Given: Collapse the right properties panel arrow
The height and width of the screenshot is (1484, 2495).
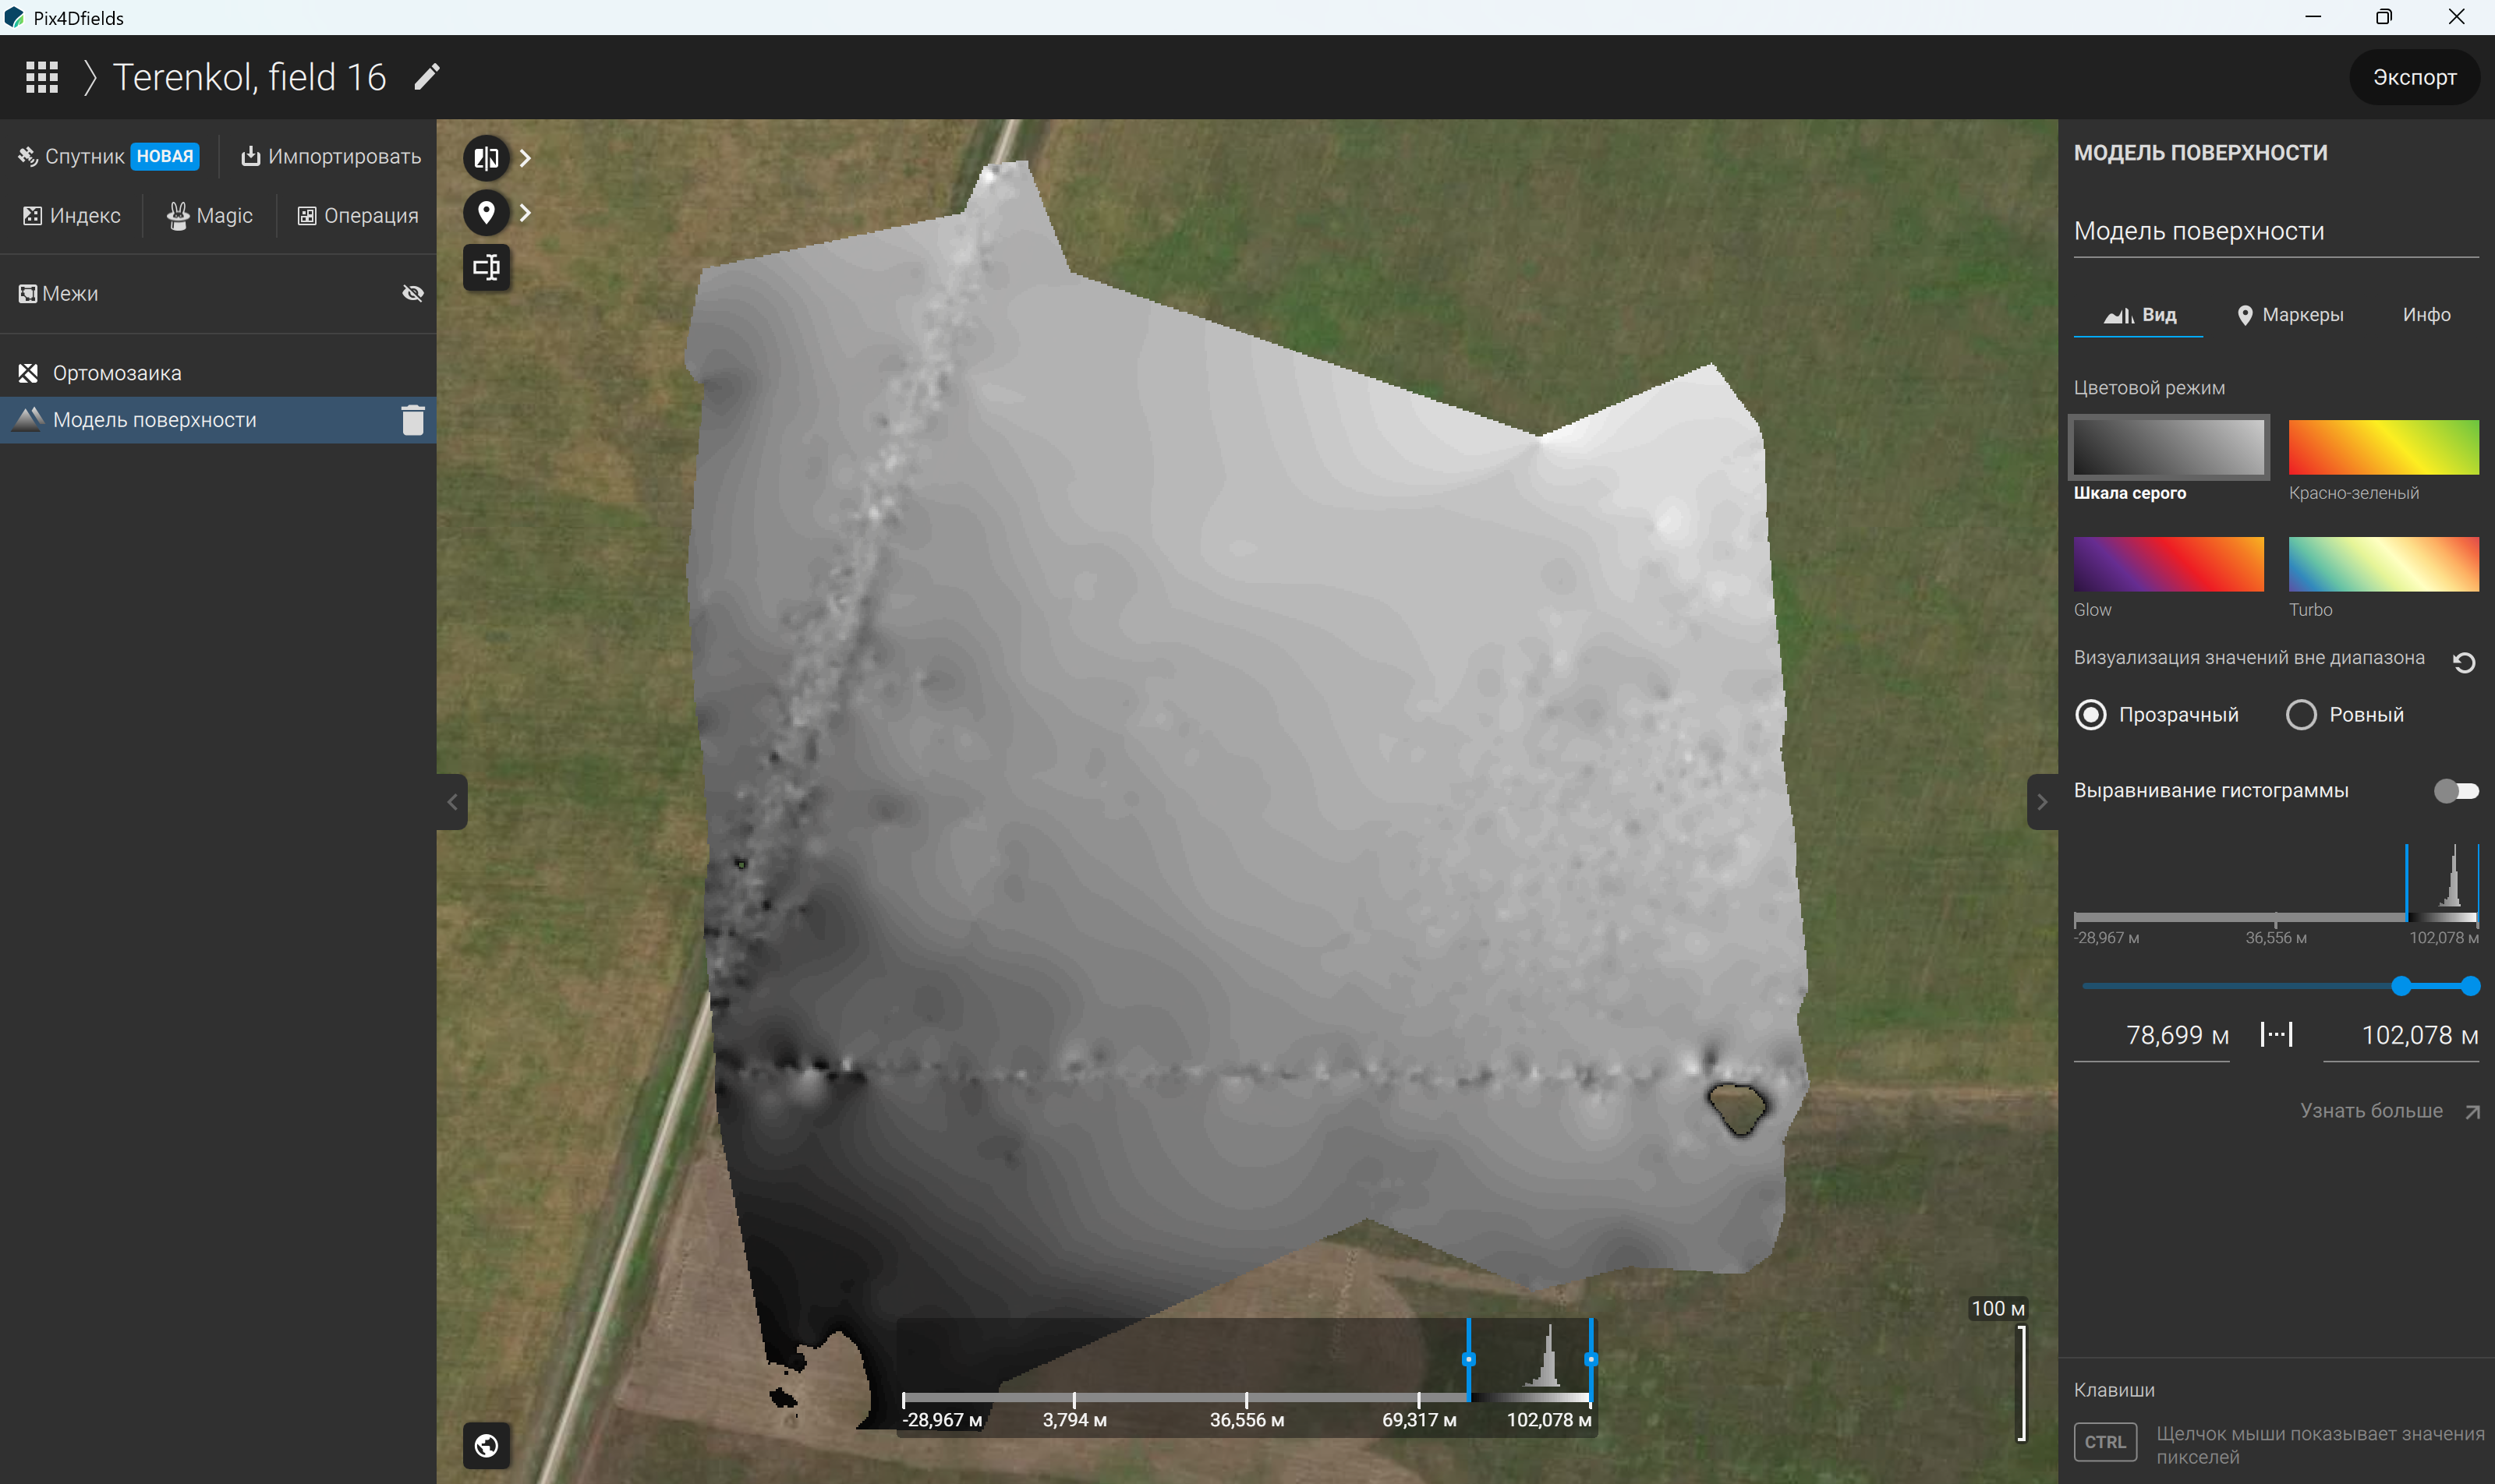Looking at the screenshot, I should [x=2042, y=801].
